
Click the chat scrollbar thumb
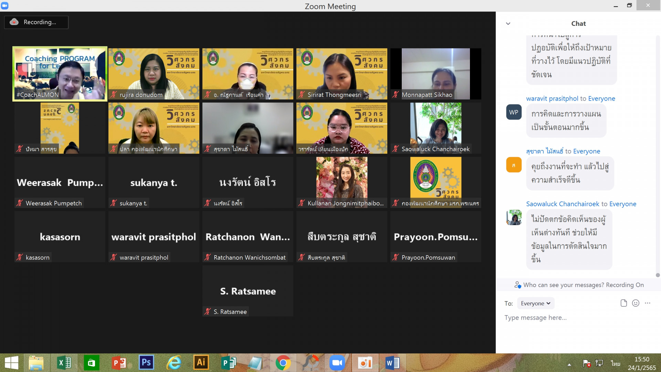pos(658,275)
